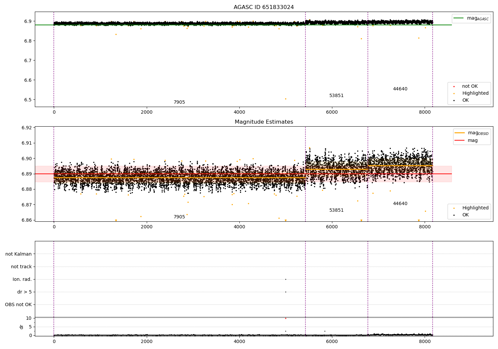Click the 'not Kalman' axis label
Viewport: 498px width, 349px height.
pyautogui.click(x=19, y=254)
